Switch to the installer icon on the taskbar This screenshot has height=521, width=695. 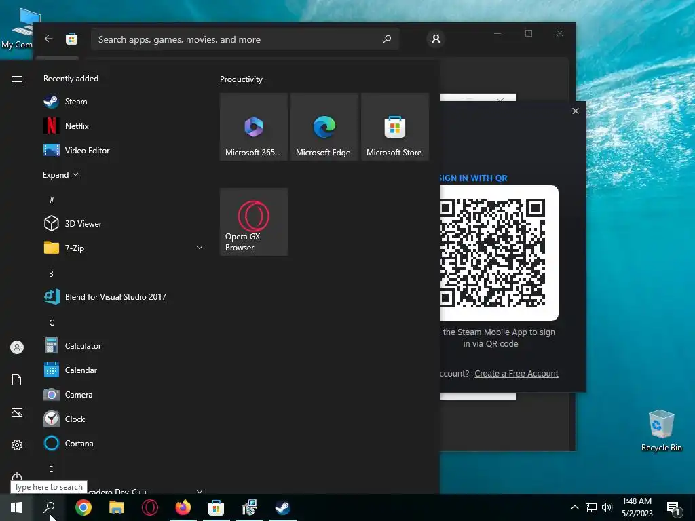tap(250, 507)
